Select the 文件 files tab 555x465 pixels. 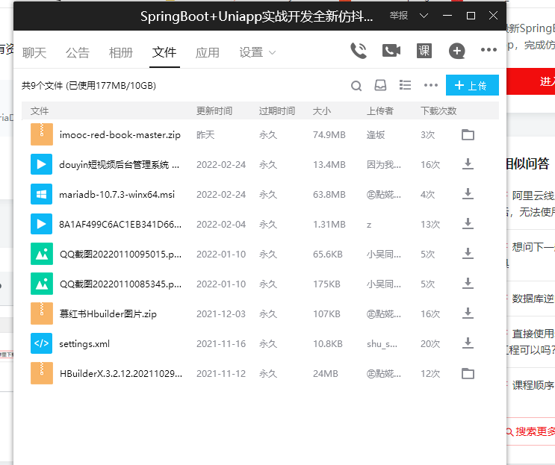pyautogui.click(x=164, y=52)
